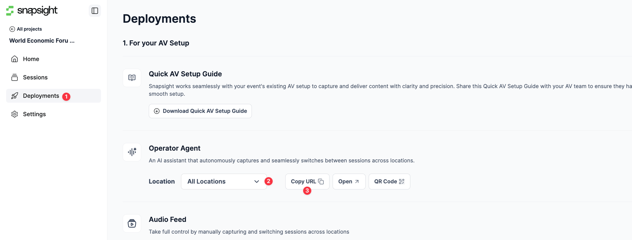Download Quick AV Setup Guide
This screenshot has height=240, width=632.
pyautogui.click(x=200, y=111)
